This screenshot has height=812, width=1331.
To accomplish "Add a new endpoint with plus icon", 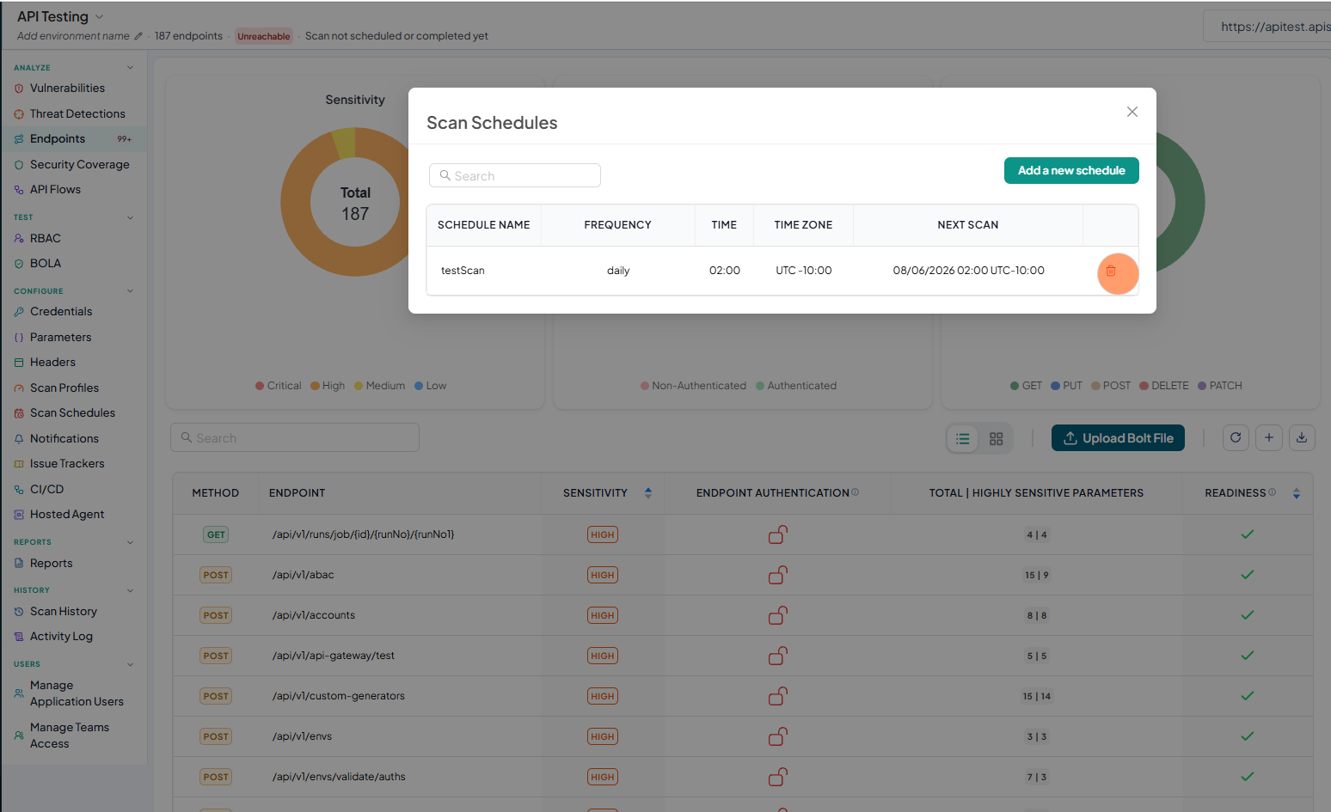I will (1269, 437).
